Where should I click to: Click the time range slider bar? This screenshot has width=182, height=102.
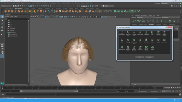point(49,91)
